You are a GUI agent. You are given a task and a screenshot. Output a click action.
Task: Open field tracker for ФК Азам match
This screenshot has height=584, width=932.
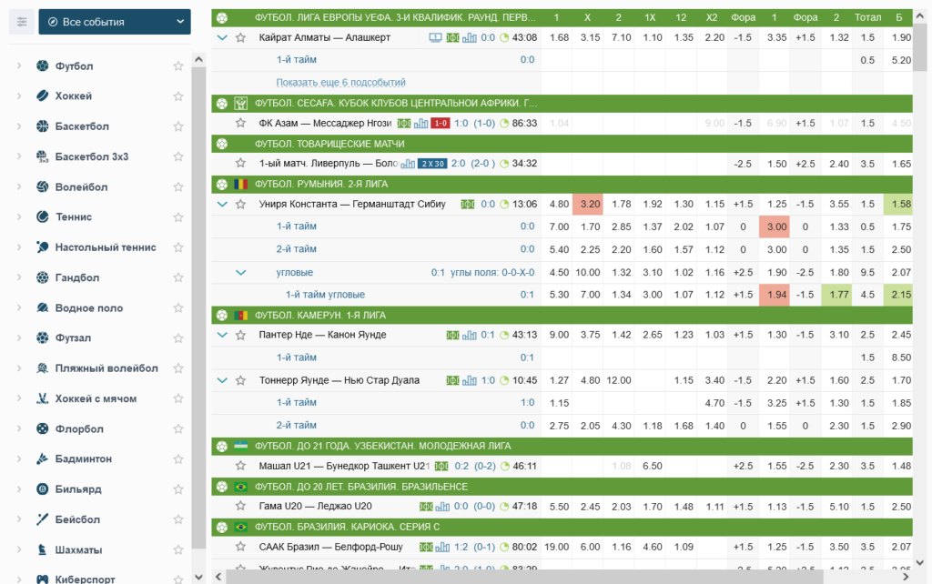(x=404, y=123)
